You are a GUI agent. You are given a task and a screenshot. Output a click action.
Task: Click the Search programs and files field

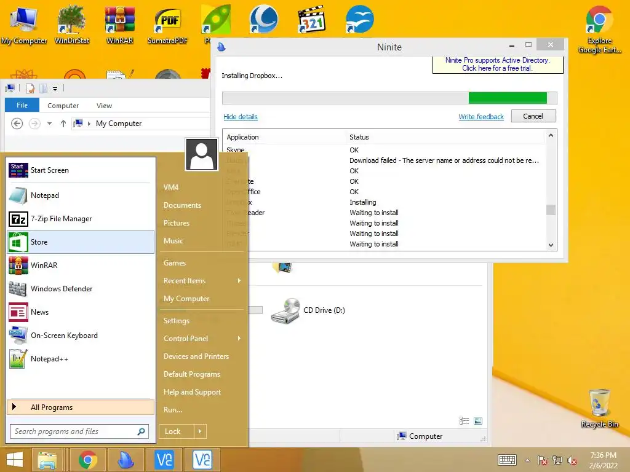pyautogui.click(x=79, y=431)
